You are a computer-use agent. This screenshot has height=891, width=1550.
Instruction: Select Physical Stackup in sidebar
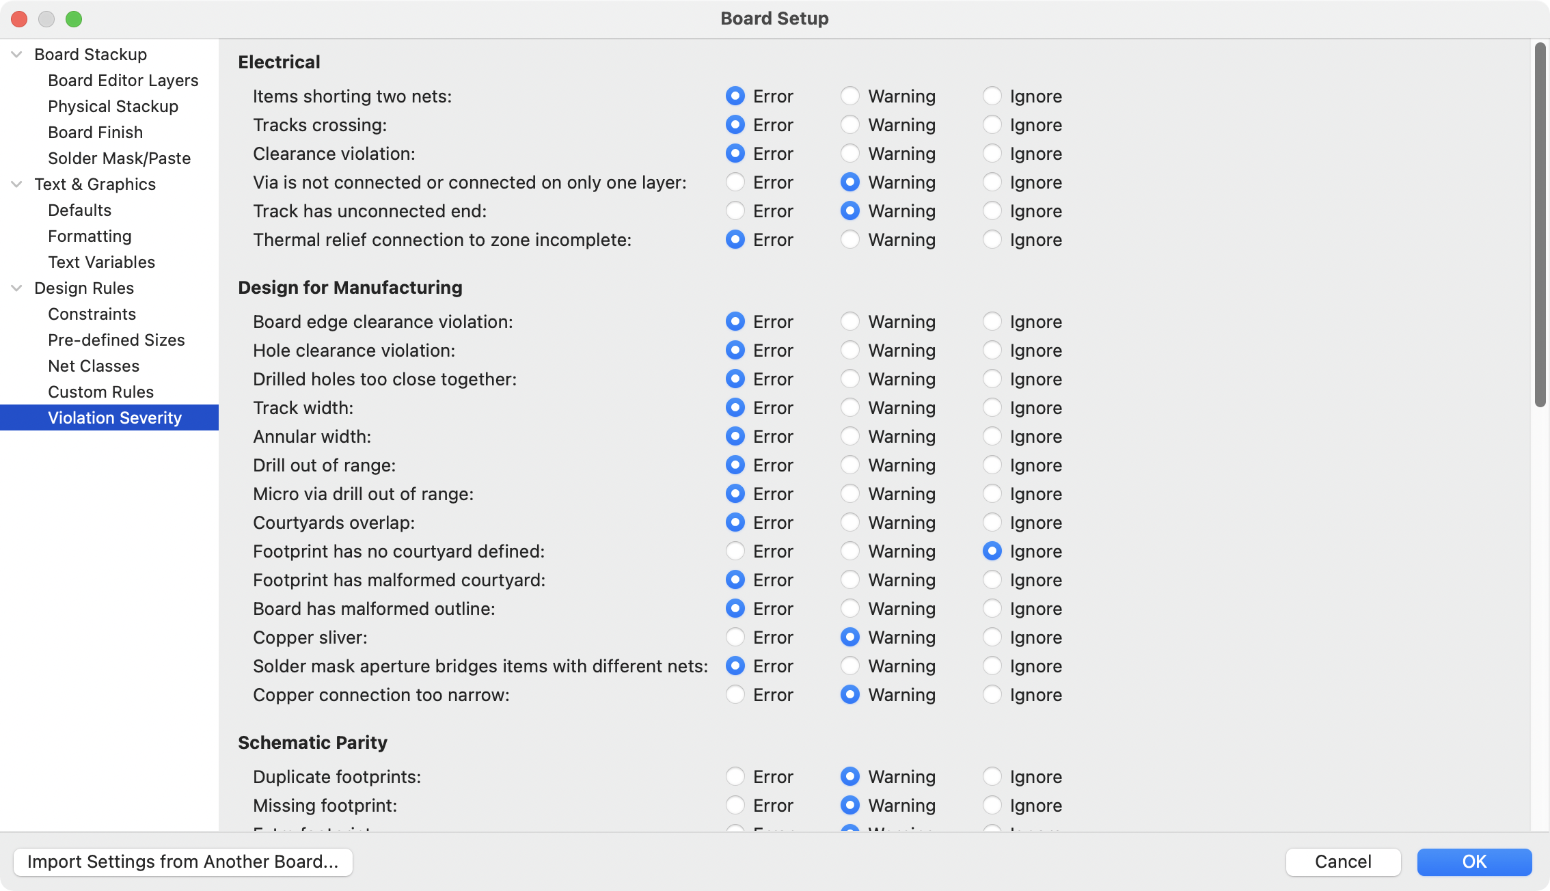(x=113, y=107)
